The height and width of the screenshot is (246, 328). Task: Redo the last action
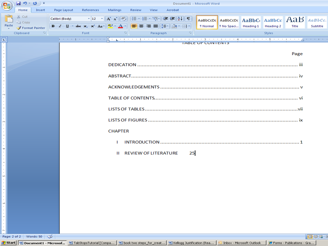[35, 3]
